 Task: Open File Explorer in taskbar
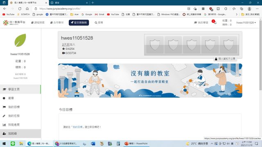tap(21, 143)
